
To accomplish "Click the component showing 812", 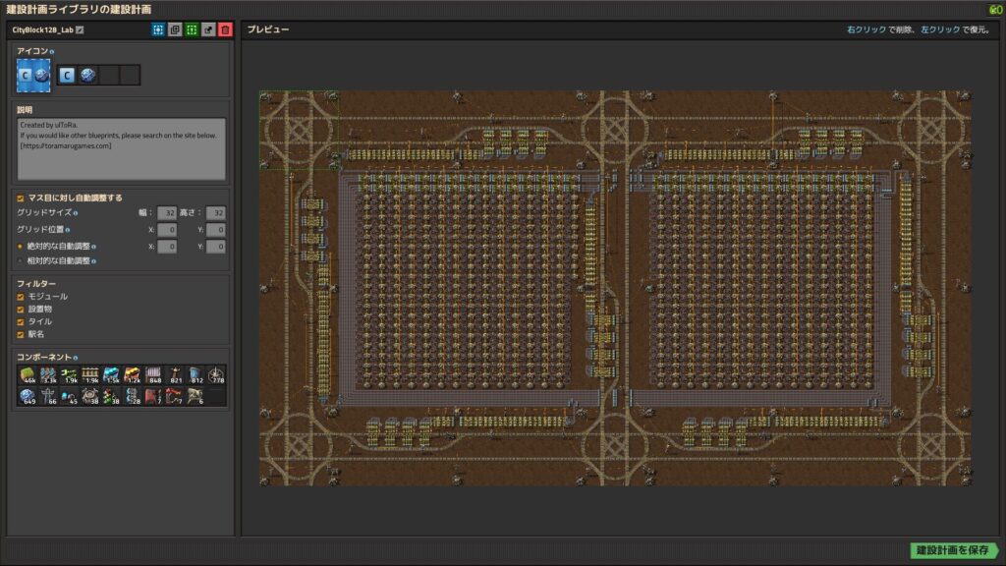I will coord(196,375).
